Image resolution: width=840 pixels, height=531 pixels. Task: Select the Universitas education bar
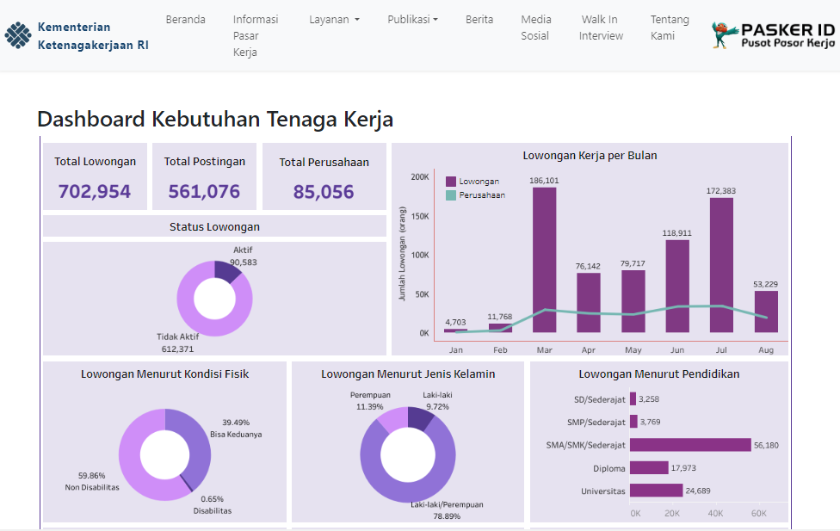[x=656, y=491]
